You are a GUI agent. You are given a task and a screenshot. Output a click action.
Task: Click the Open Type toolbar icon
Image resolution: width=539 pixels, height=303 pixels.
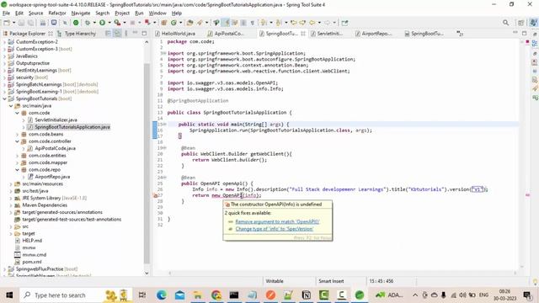[189, 23]
